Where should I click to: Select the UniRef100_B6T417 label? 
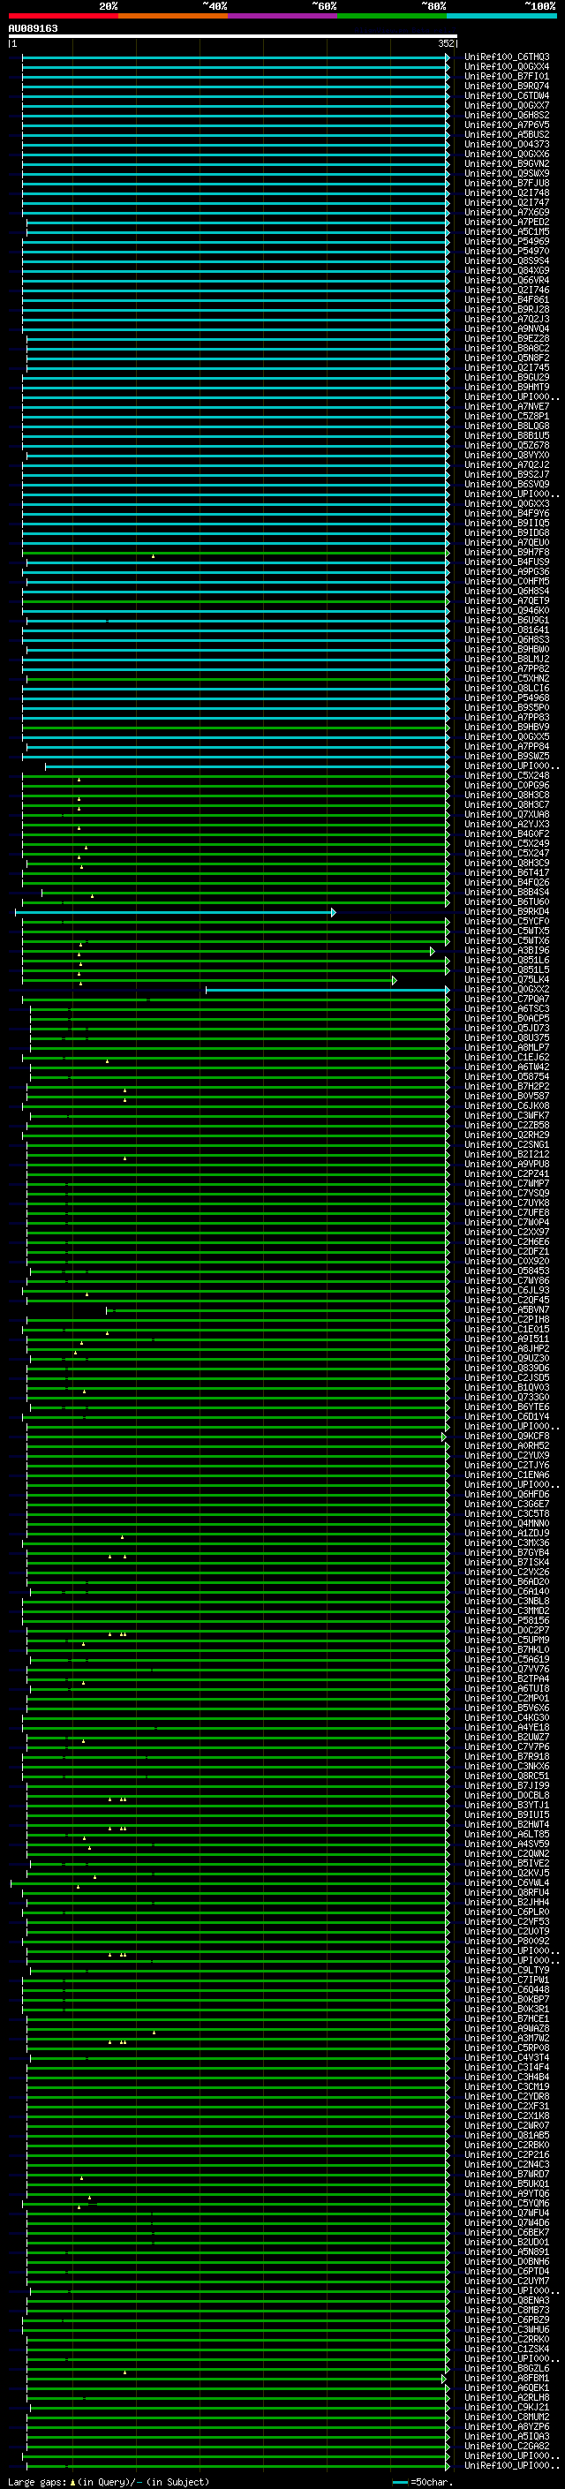click(x=507, y=872)
